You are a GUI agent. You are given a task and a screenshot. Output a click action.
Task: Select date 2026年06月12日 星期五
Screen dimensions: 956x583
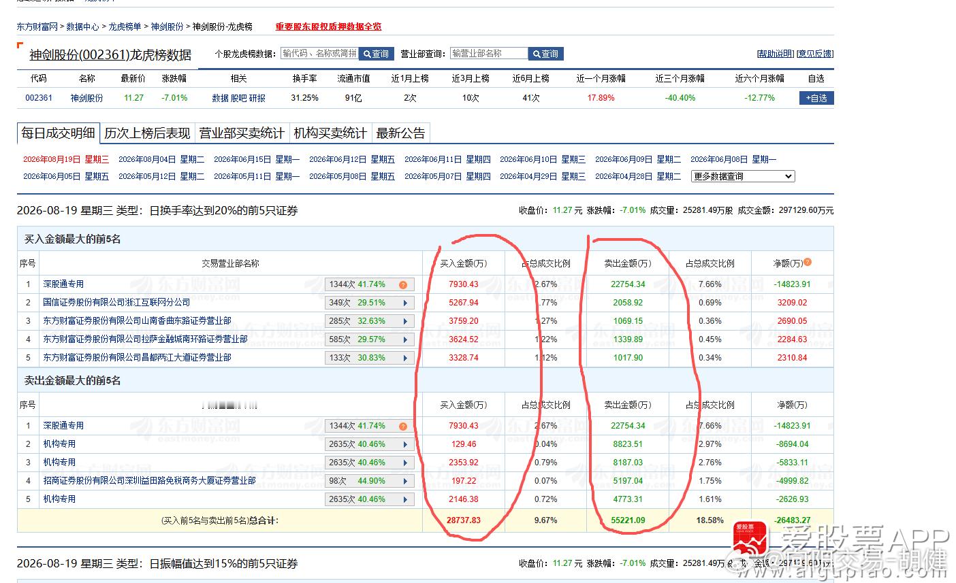352,159
